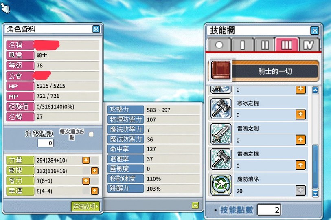The image size is (331, 220).
Task: Select the 魔防消除 skill icon
Action: 221,185
